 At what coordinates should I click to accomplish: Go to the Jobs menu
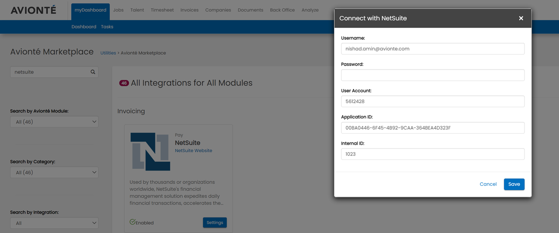[x=118, y=10]
